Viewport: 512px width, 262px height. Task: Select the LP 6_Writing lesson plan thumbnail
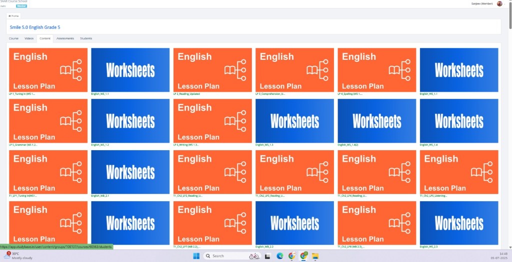pos(212,121)
